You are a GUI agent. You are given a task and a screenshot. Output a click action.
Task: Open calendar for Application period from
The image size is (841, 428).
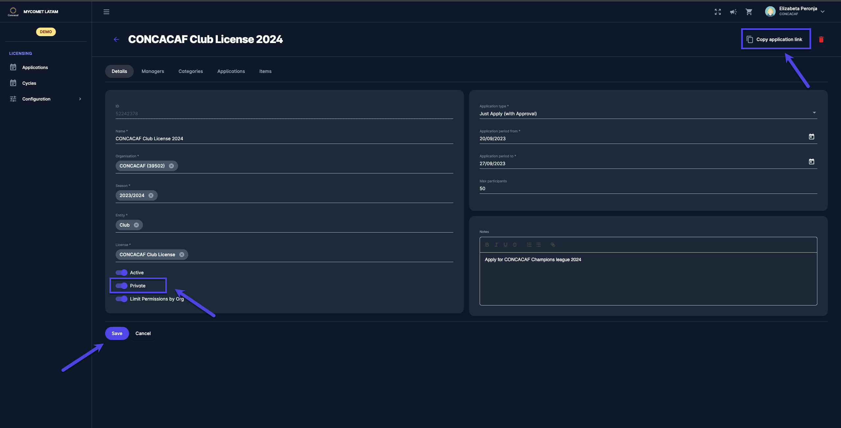811,137
